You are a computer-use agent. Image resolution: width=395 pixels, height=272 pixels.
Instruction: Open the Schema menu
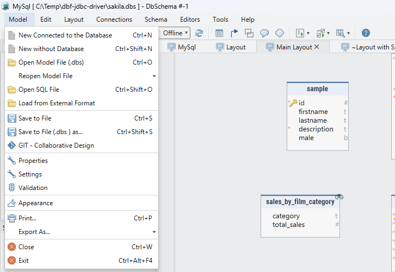coord(156,20)
